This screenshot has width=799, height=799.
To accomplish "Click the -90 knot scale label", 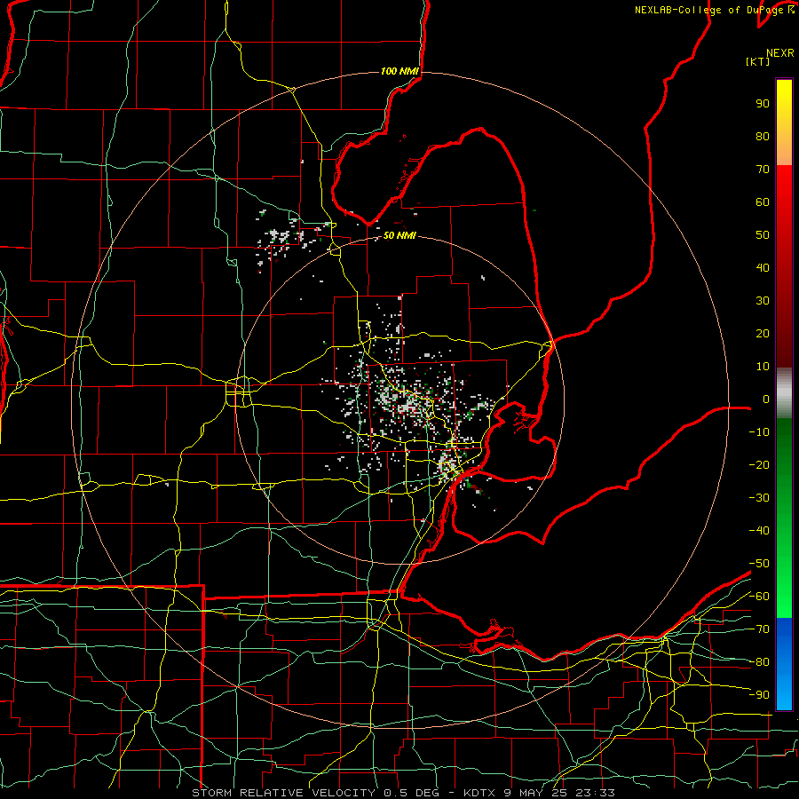I will [x=759, y=695].
